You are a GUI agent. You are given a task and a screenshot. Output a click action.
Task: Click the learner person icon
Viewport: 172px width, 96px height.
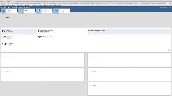click(21, 10)
